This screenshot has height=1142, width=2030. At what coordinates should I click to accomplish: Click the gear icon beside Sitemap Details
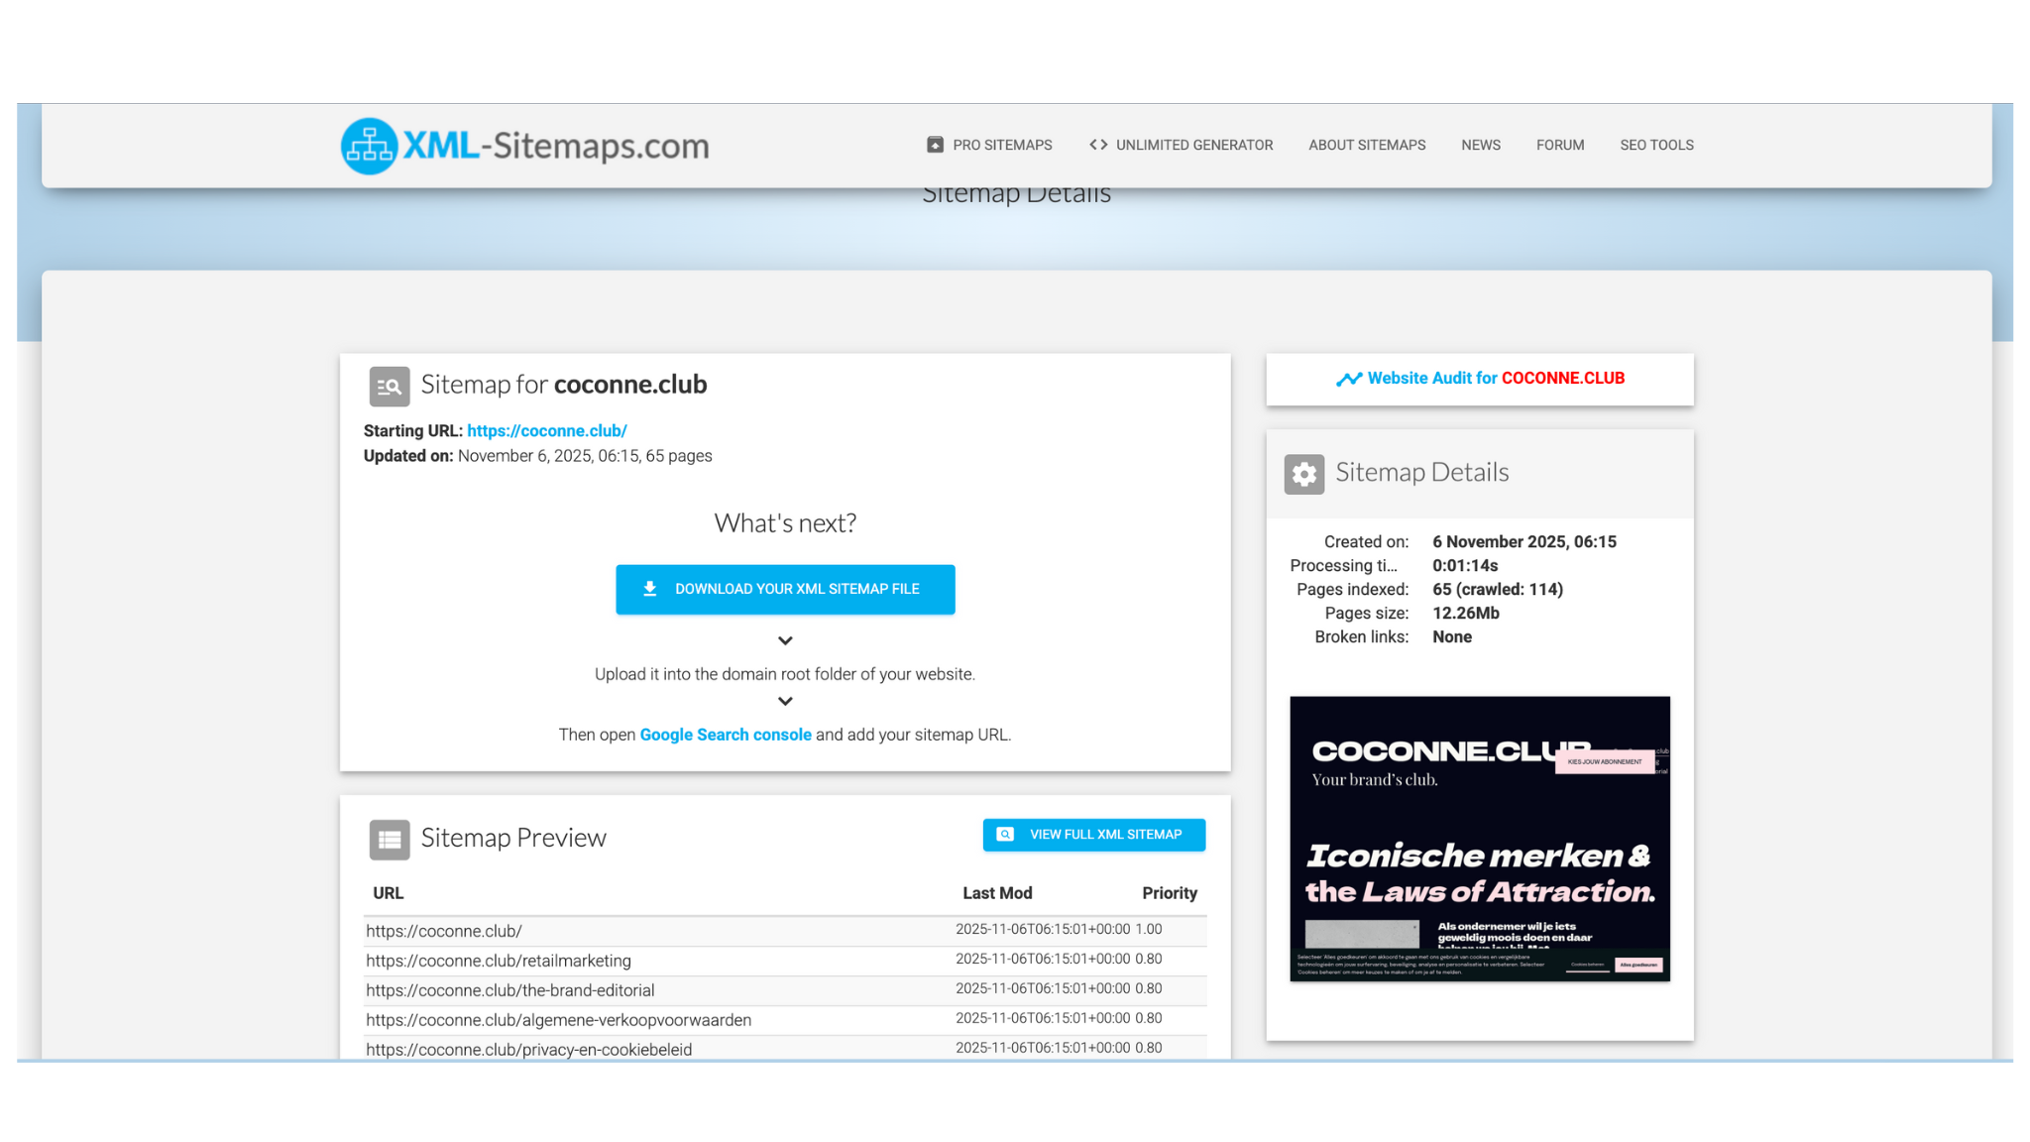point(1304,474)
